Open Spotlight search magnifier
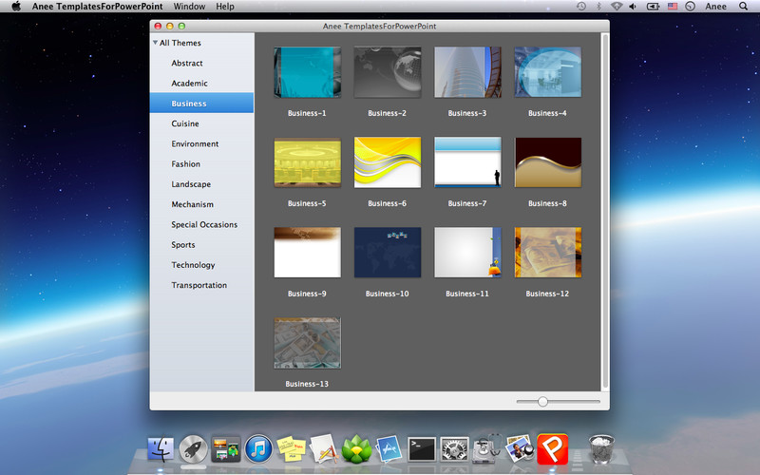This screenshot has width=760, height=475. click(x=743, y=7)
